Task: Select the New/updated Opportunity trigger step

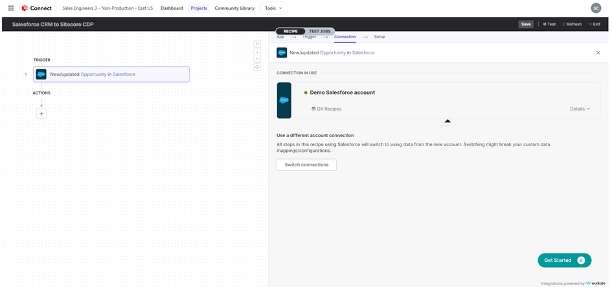Action: tap(111, 74)
